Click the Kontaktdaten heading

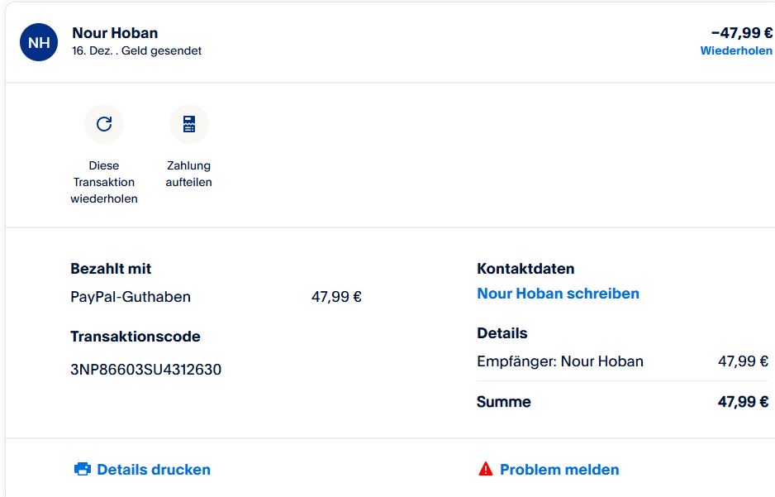click(525, 269)
